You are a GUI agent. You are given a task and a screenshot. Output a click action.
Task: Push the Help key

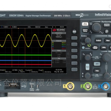pos(97,71)
